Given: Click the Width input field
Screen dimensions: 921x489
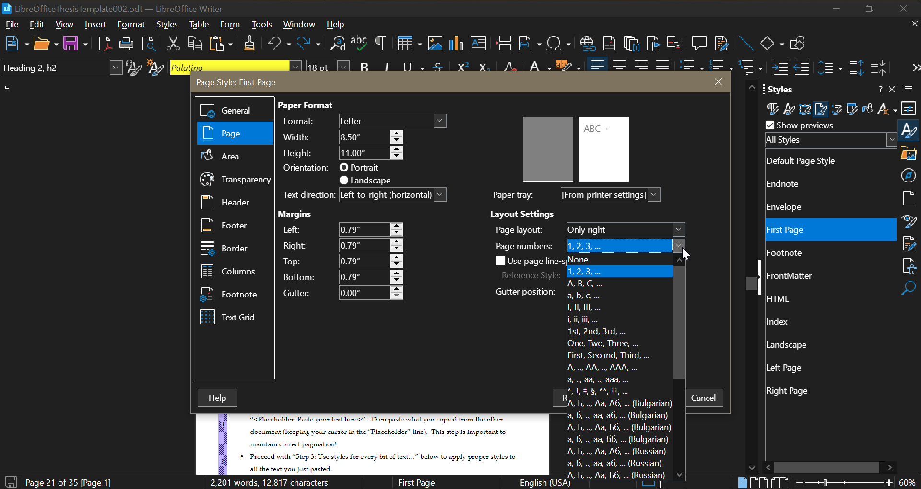Looking at the screenshot, I should point(365,137).
